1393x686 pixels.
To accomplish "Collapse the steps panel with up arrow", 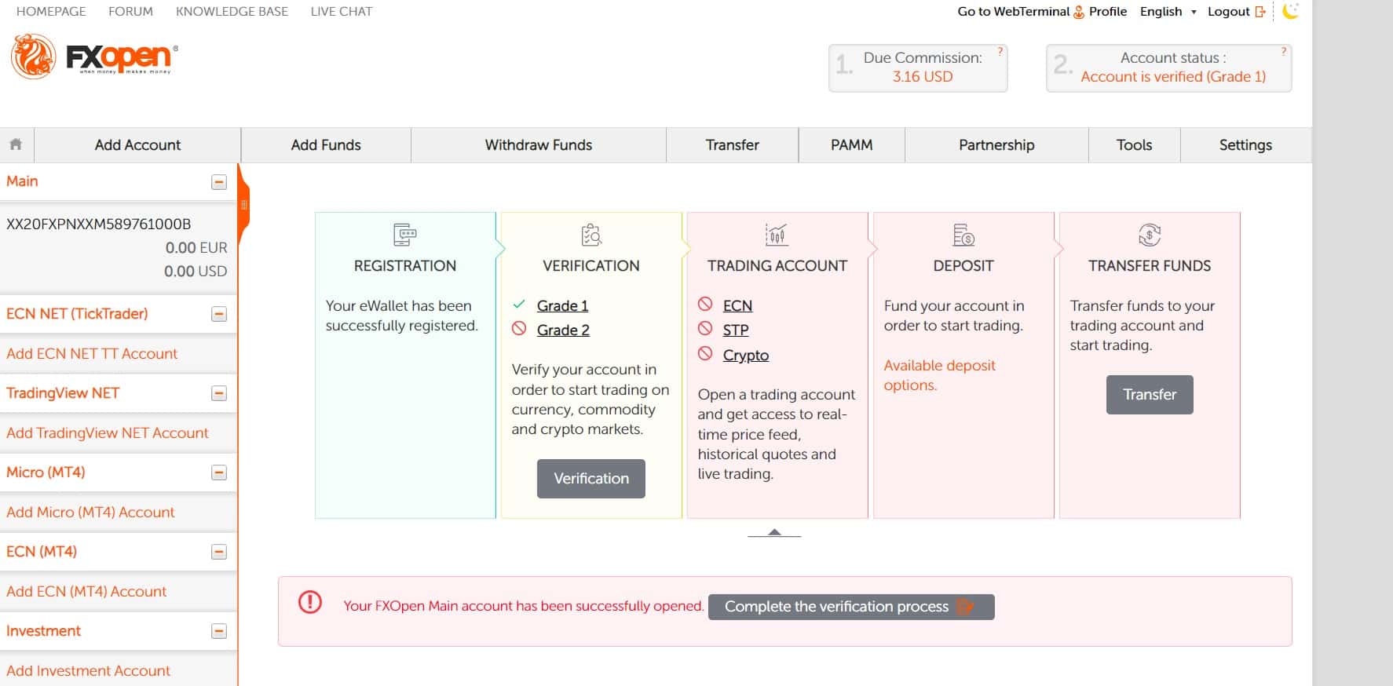I will click(x=774, y=533).
